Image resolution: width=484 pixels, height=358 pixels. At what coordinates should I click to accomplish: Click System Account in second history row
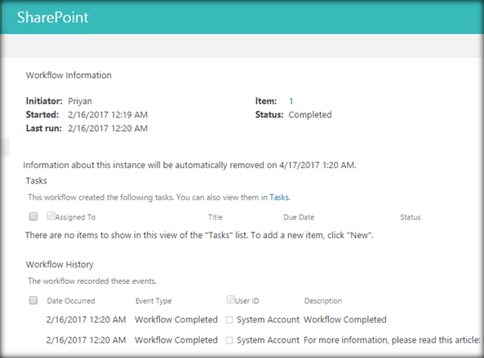coord(268,339)
